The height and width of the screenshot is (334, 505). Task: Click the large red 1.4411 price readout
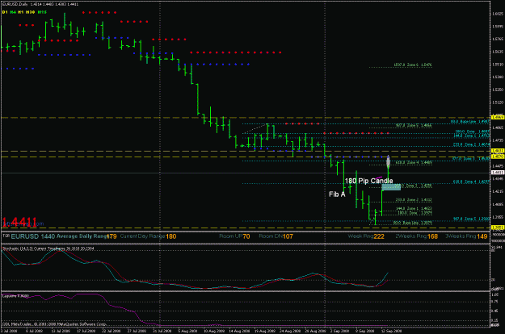tap(19, 222)
